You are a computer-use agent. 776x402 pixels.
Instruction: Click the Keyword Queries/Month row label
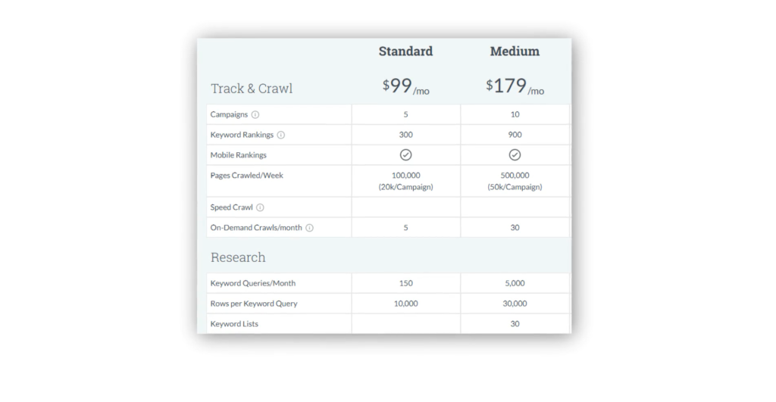pyautogui.click(x=253, y=283)
